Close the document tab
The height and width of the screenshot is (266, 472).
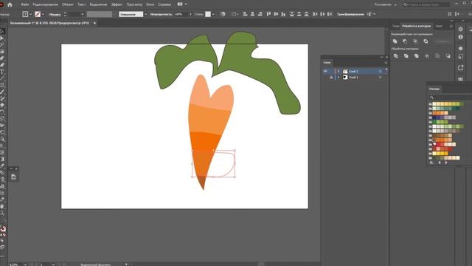[94, 23]
